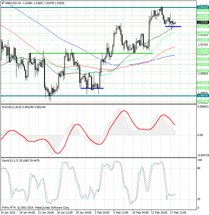Select the 1.52150 price level label
The image size is (209, 215).
pyautogui.click(x=203, y=50)
